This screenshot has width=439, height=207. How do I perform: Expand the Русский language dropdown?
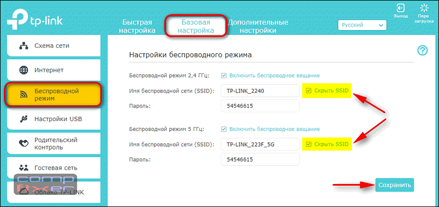click(362, 25)
